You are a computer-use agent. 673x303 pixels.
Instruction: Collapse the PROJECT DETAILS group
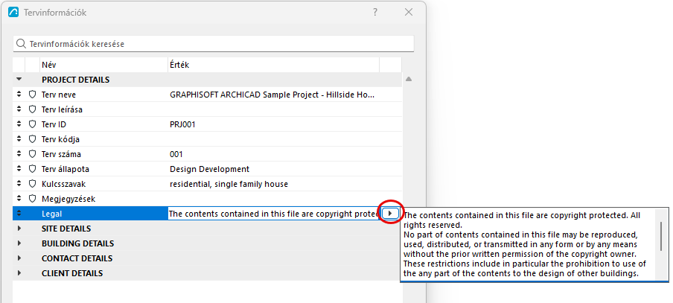pyautogui.click(x=19, y=80)
